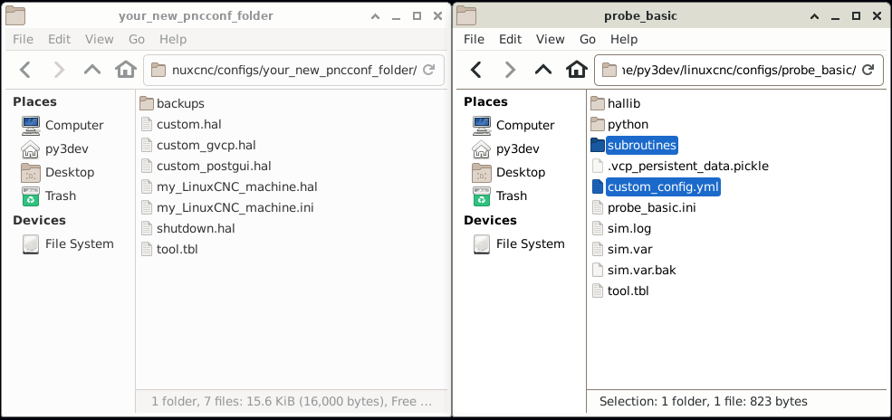Select probe_basic.ini file
Screen dimensions: 892x420
[643, 207]
